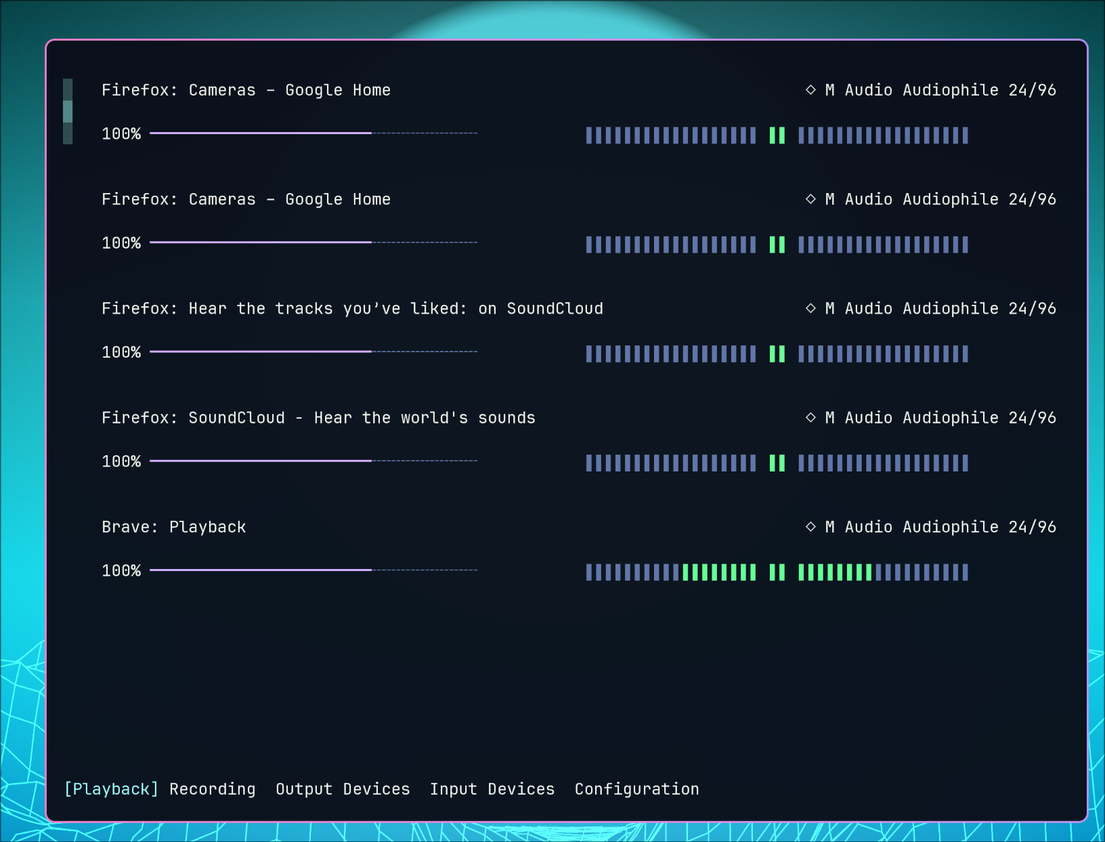
Task: Open the Configuration tab
Action: pos(636,789)
